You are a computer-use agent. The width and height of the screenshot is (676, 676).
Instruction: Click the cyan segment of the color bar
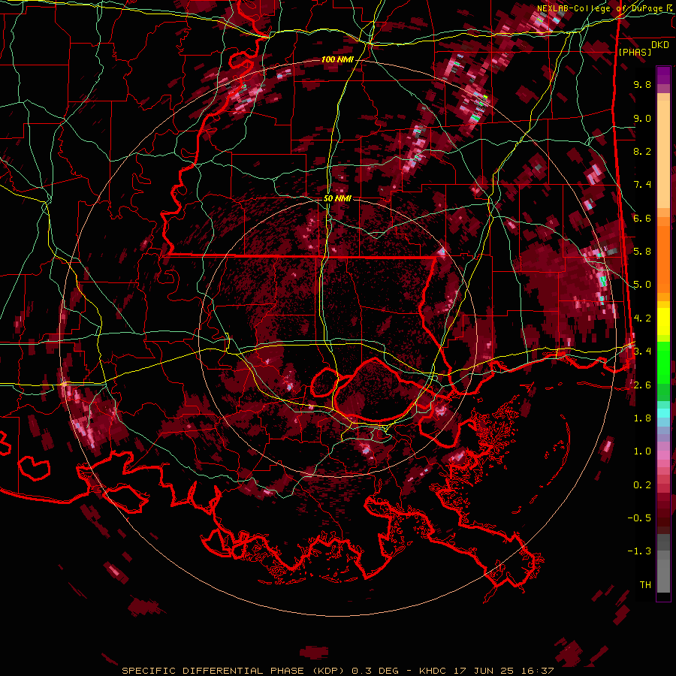pos(663,413)
